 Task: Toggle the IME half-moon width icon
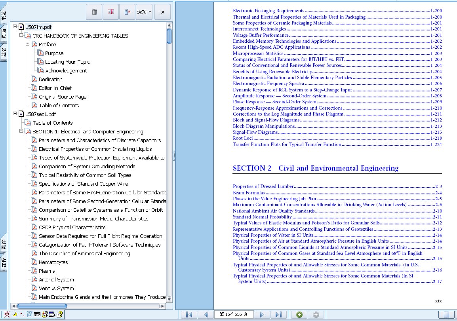pos(15,314)
